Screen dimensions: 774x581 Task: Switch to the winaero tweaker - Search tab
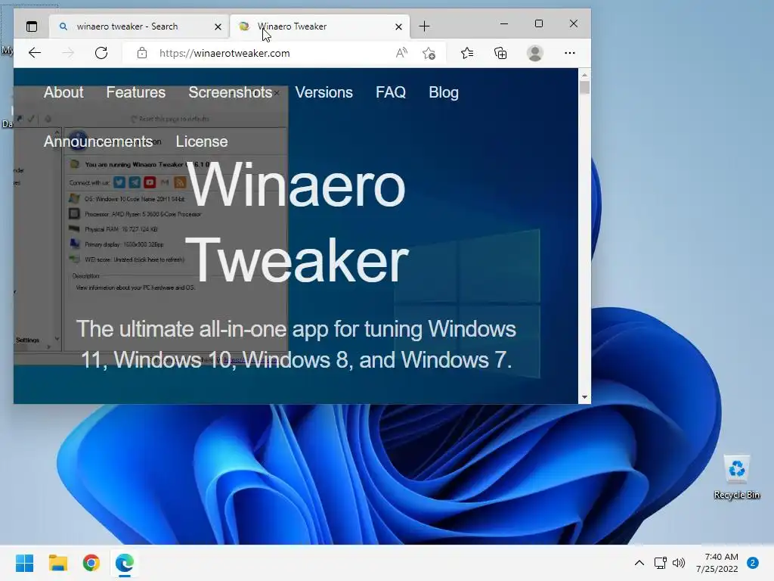coord(139,26)
